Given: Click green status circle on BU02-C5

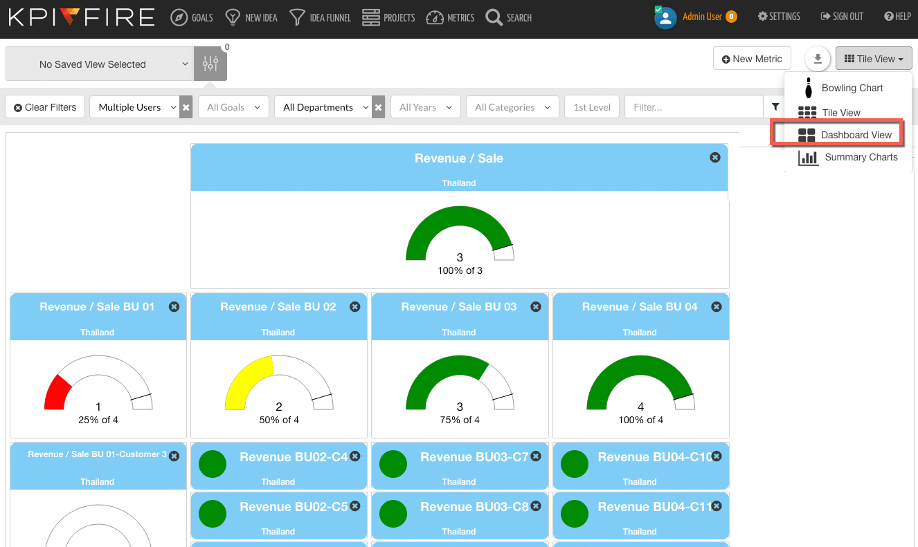Looking at the screenshot, I should tap(213, 513).
